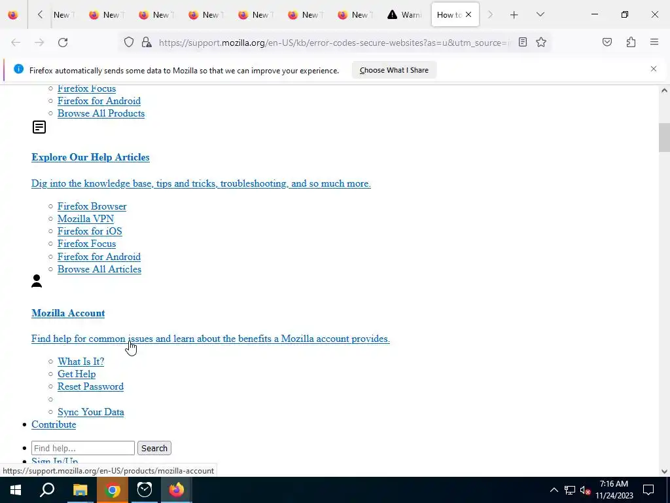Image resolution: width=670 pixels, height=503 pixels.
Task: Reload the current page
Action: (63, 43)
